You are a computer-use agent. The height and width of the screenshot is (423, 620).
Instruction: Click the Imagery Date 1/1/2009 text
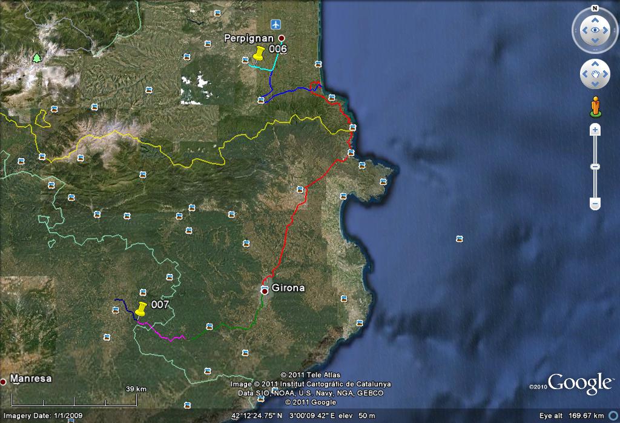(x=43, y=416)
